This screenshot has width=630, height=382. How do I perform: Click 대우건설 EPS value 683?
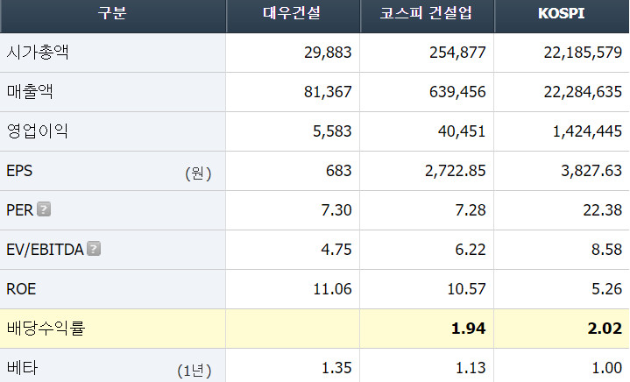tap(339, 171)
